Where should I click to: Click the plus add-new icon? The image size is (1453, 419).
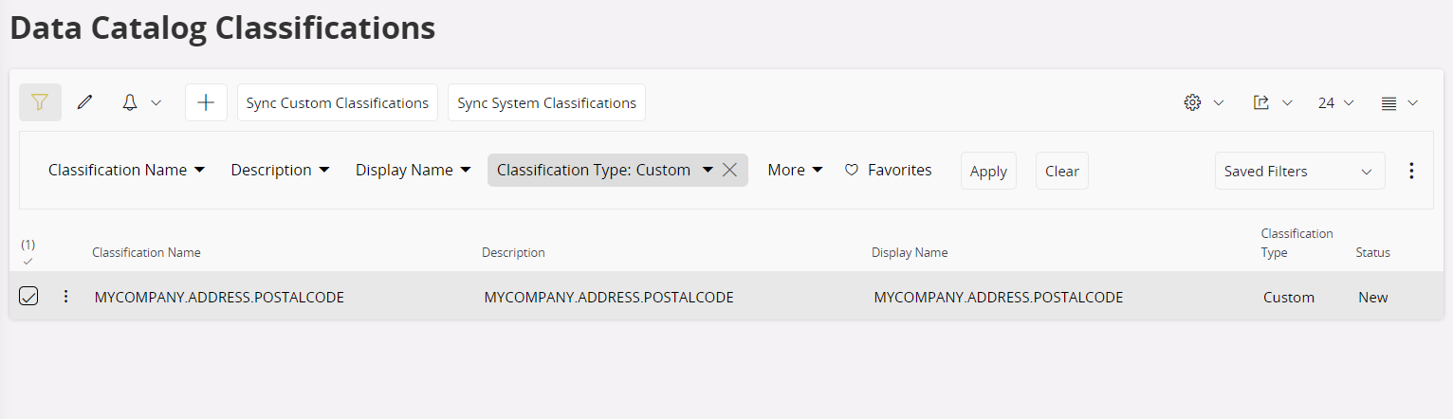pos(206,102)
